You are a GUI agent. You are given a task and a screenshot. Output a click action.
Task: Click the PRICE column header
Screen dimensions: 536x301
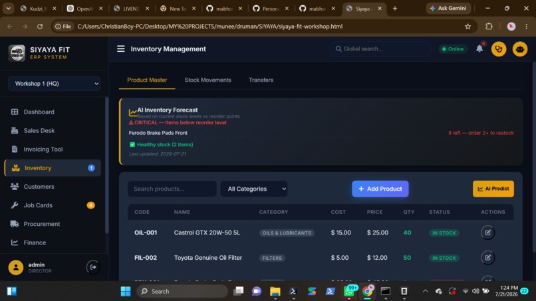(374, 212)
